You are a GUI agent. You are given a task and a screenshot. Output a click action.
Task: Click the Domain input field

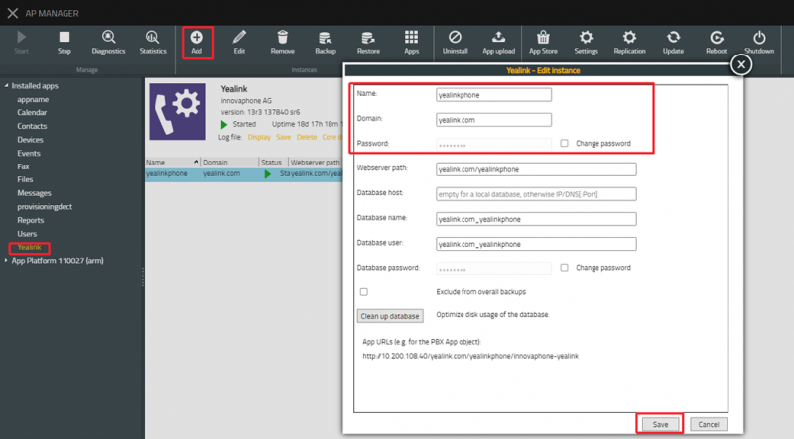point(493,120)
